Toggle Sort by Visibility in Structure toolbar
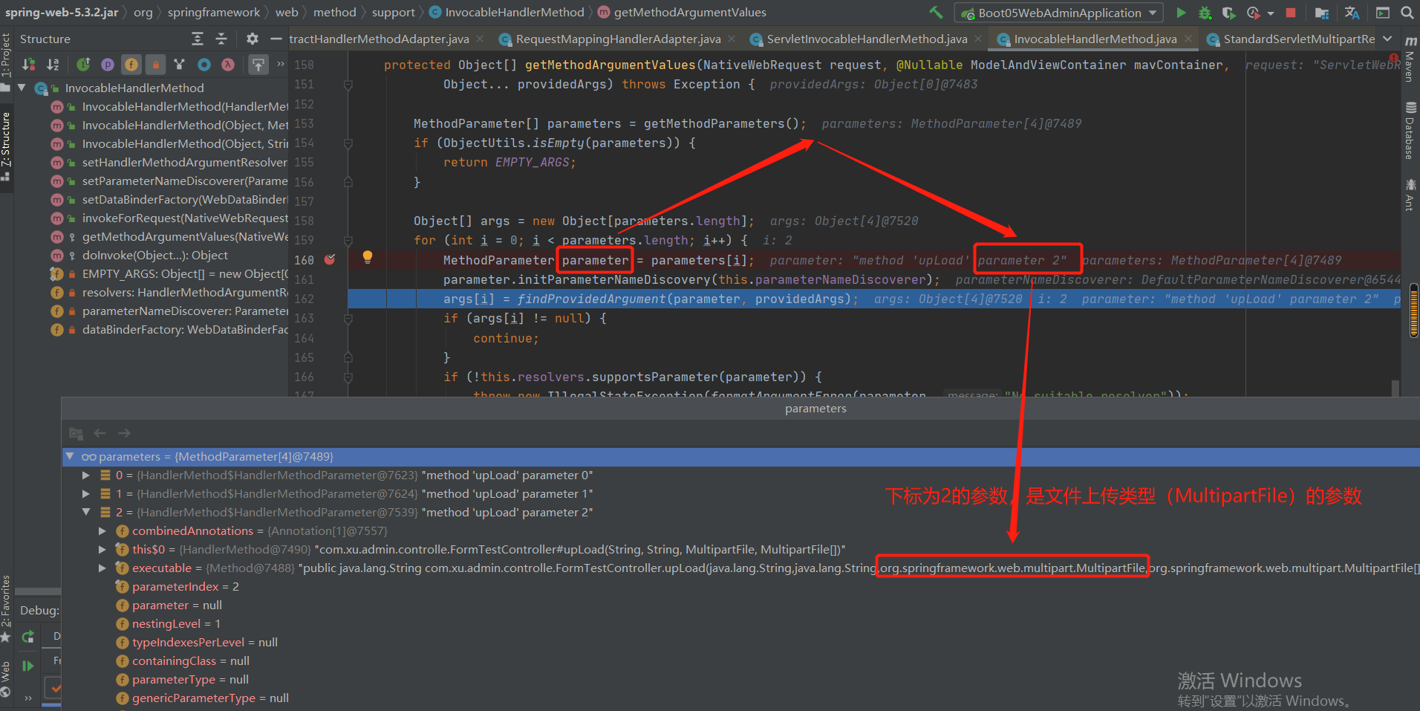This screenshot has width=1420, height=711. pyautogui.click(x=29, y=65)
